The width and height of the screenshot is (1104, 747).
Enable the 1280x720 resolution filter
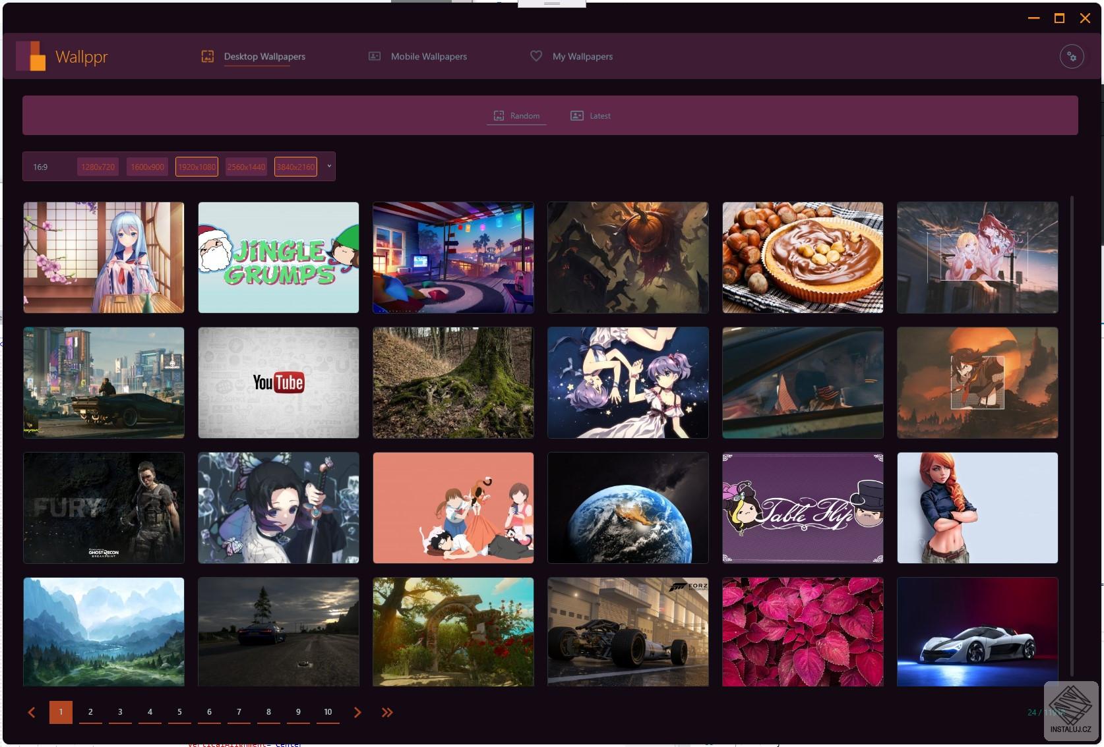(x=98, y=167)
